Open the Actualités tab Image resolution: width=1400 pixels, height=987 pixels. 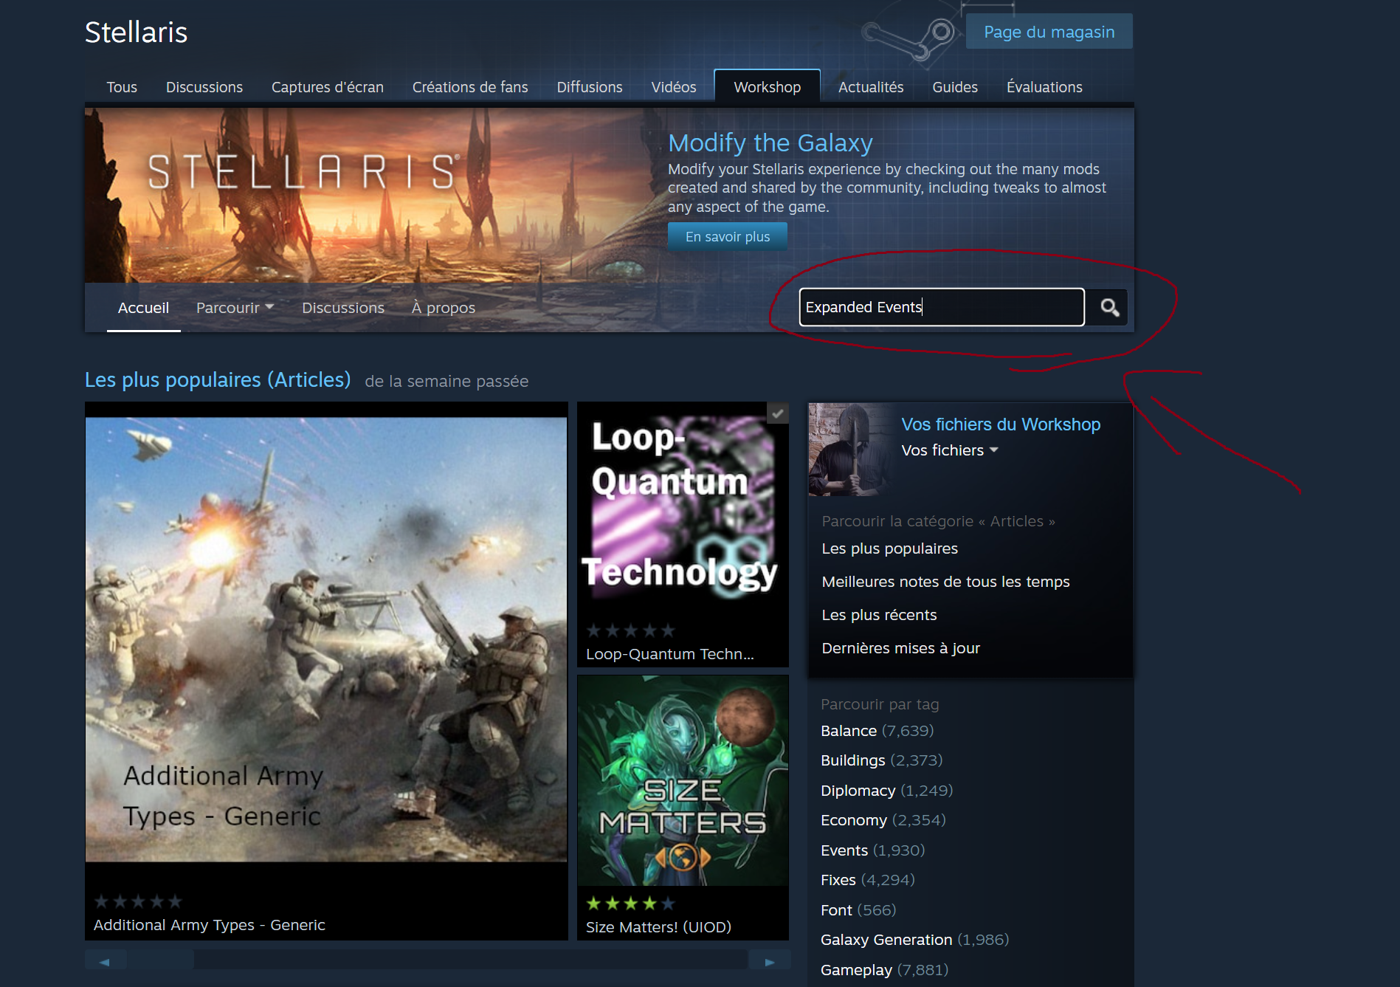[871, 87]
